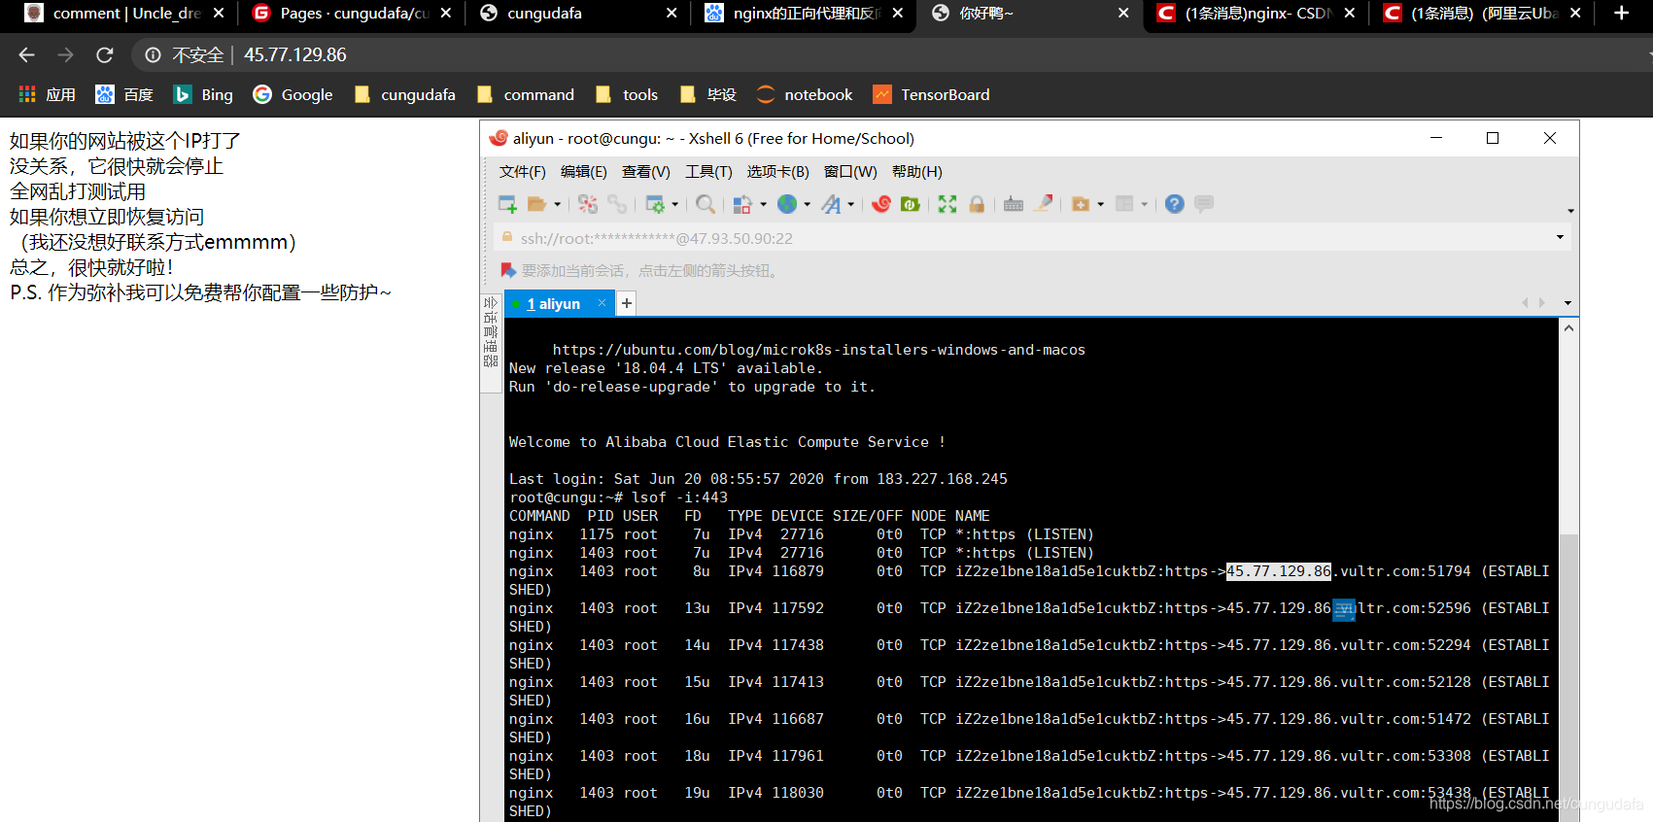The width and height of the screenshot is (1653, 822).
Task: Open the 帮助(H) menu in Xshell
Action: click(x=917, y=171)
